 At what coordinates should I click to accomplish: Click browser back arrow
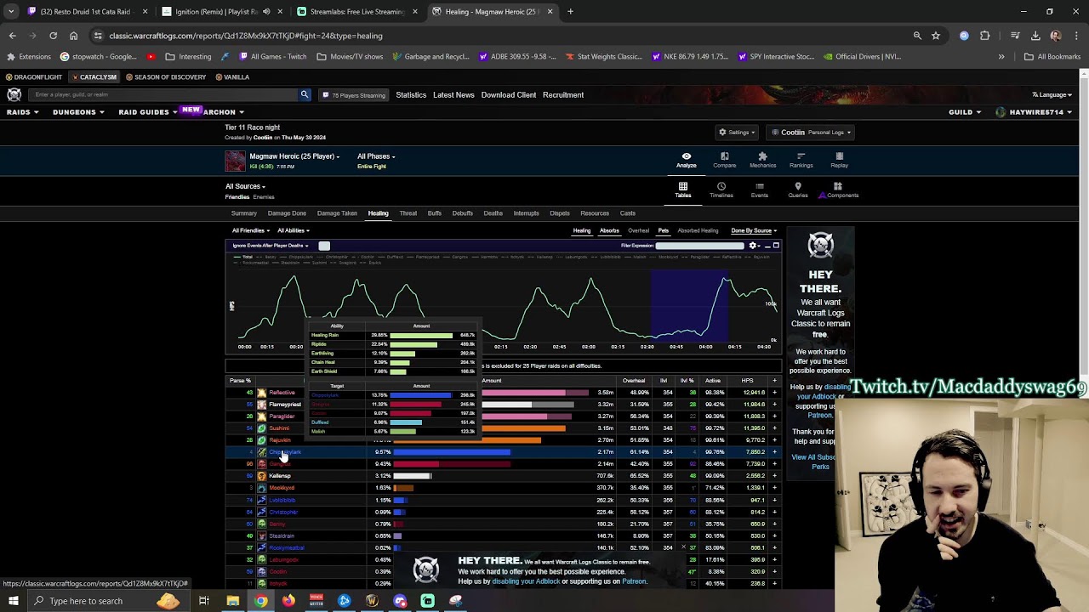coord(12,36)
